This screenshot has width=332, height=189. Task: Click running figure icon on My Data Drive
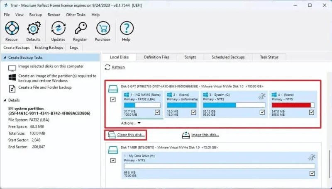coord(312,157)
